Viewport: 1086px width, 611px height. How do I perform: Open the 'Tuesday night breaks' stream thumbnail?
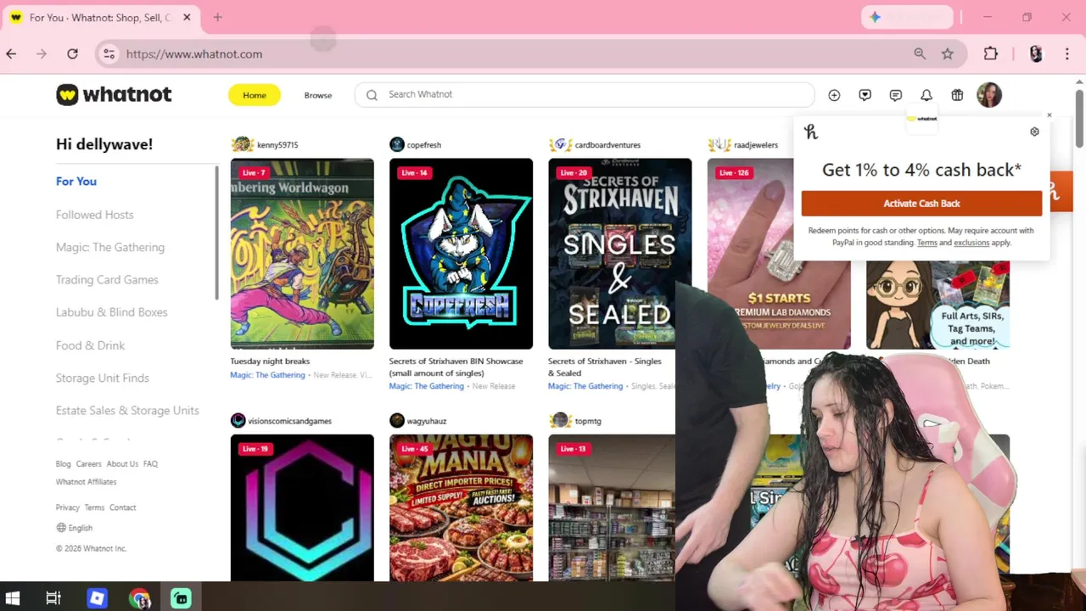[302, 254]
